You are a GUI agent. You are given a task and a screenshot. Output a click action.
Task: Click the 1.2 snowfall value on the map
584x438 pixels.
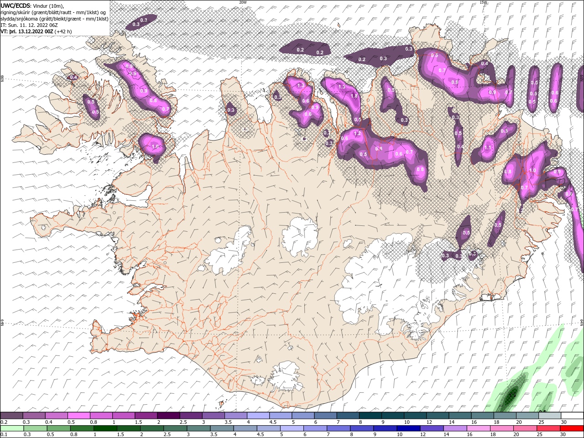point(357,134)
